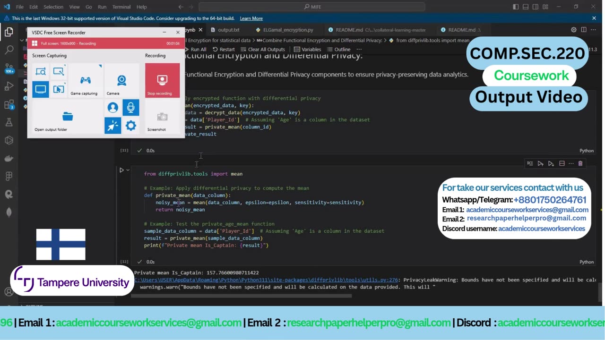Open the Edit menu
The height and width of the screenshot is (340, 605).
(x=34, y=7)
